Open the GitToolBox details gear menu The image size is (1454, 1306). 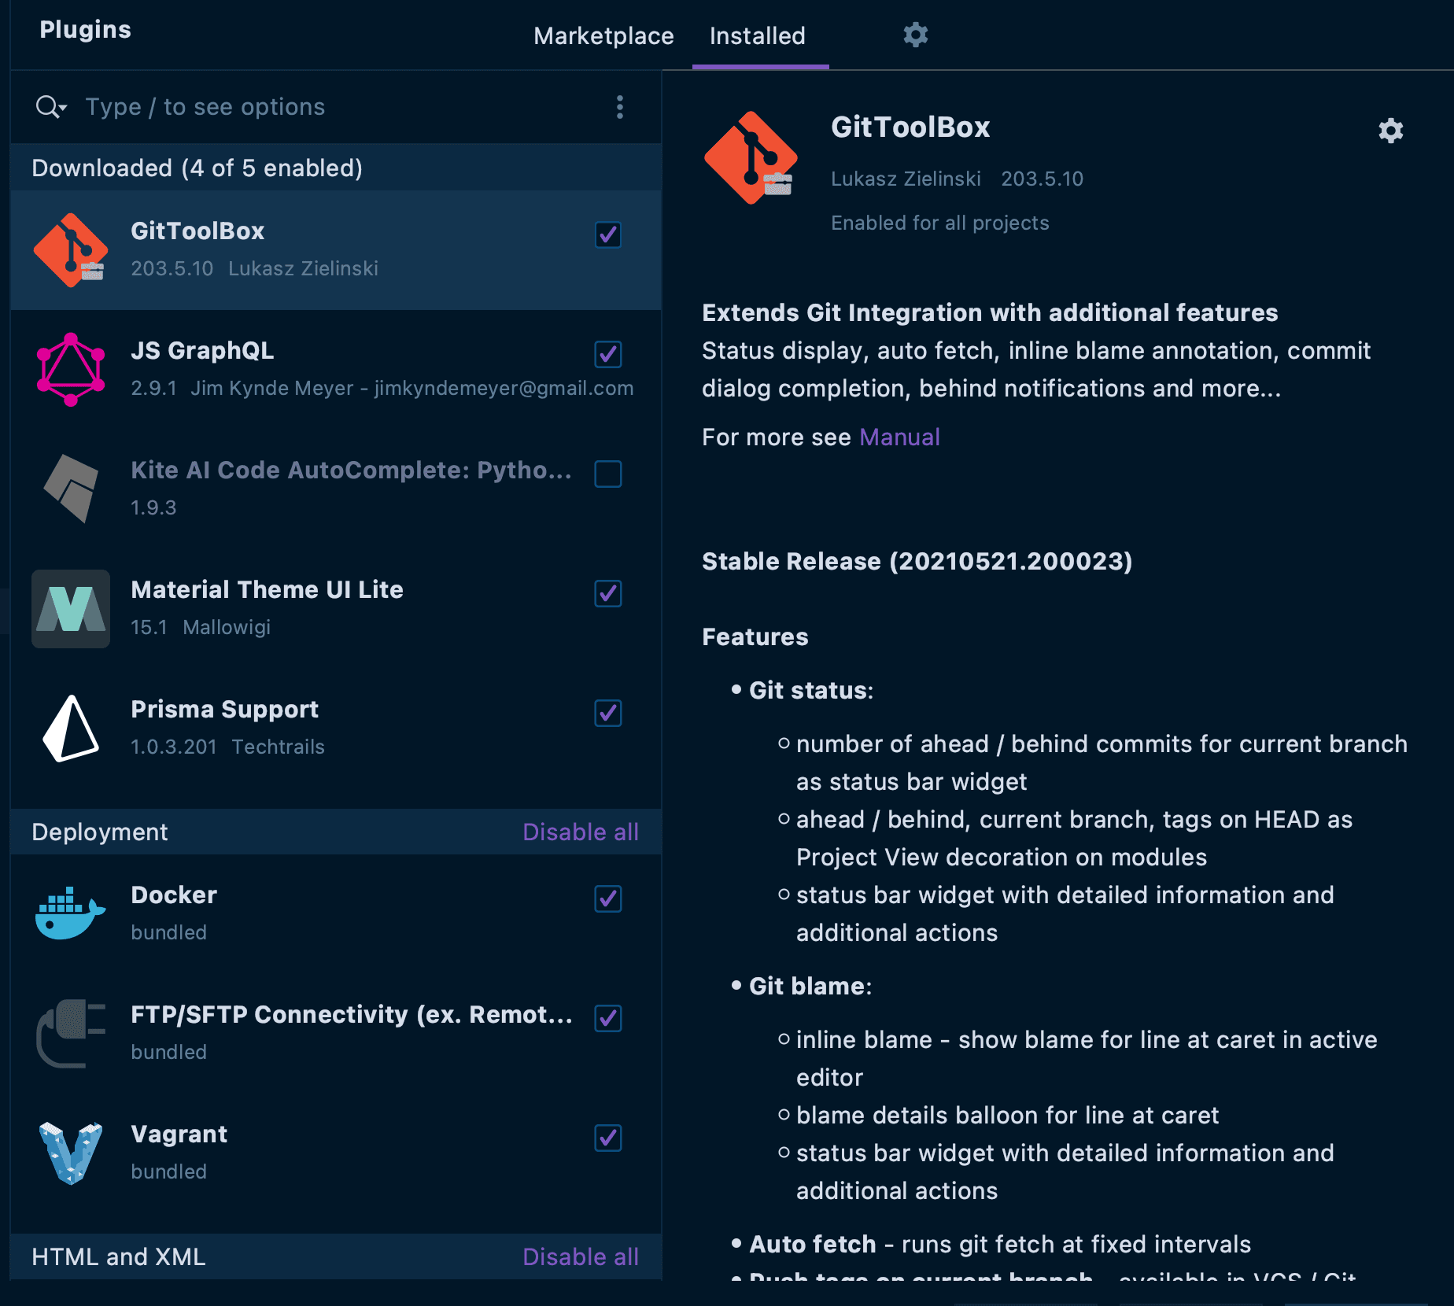click(x=1390, y=131)
